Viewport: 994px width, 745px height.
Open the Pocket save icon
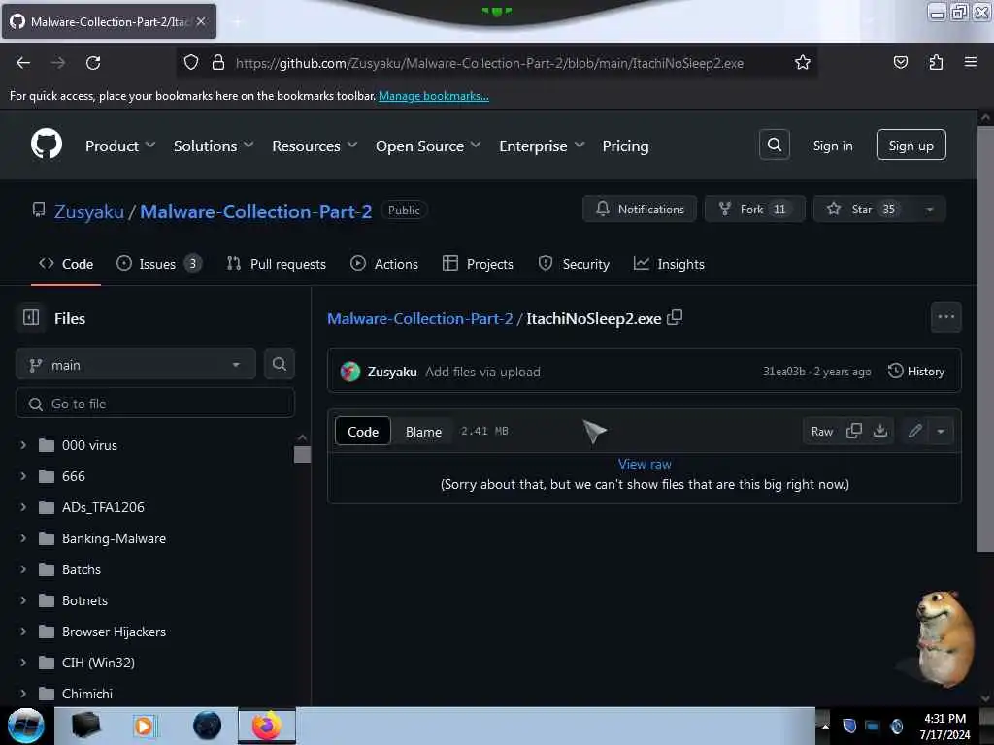[900, 63]
